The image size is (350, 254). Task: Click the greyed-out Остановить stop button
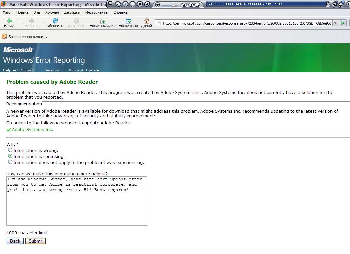(76, 23)
